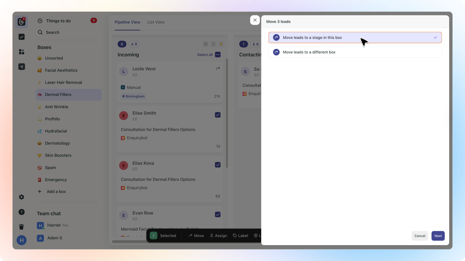Screen dimensions: 465x261
Task: Click the Birmingham location tag
Action: coord(133,96)
